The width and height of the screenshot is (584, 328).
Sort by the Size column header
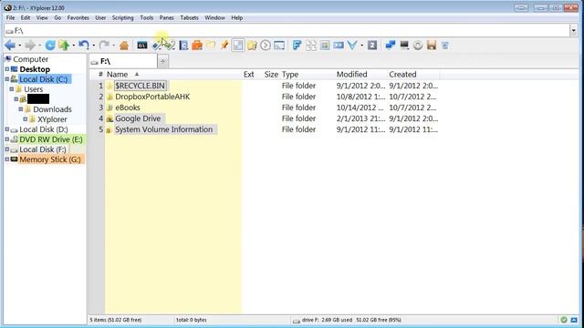point(271,75)
